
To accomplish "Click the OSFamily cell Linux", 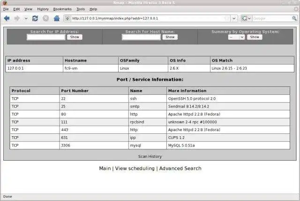I will 143,68.
